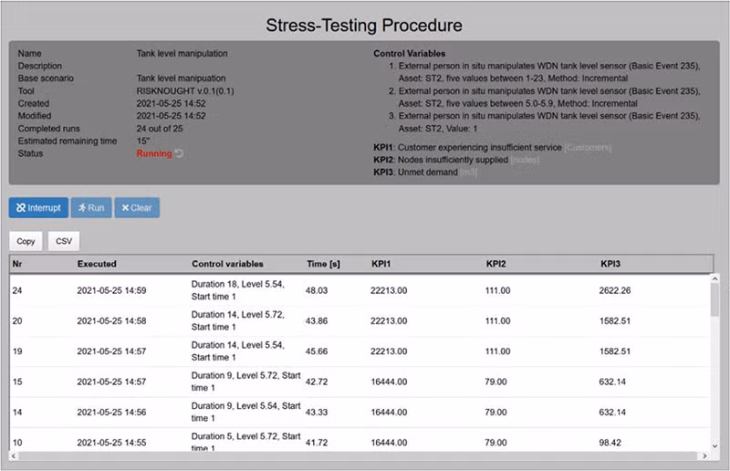Sort table by Time [s] column
This screenshot has width=730, height=471.
point(324,264)
